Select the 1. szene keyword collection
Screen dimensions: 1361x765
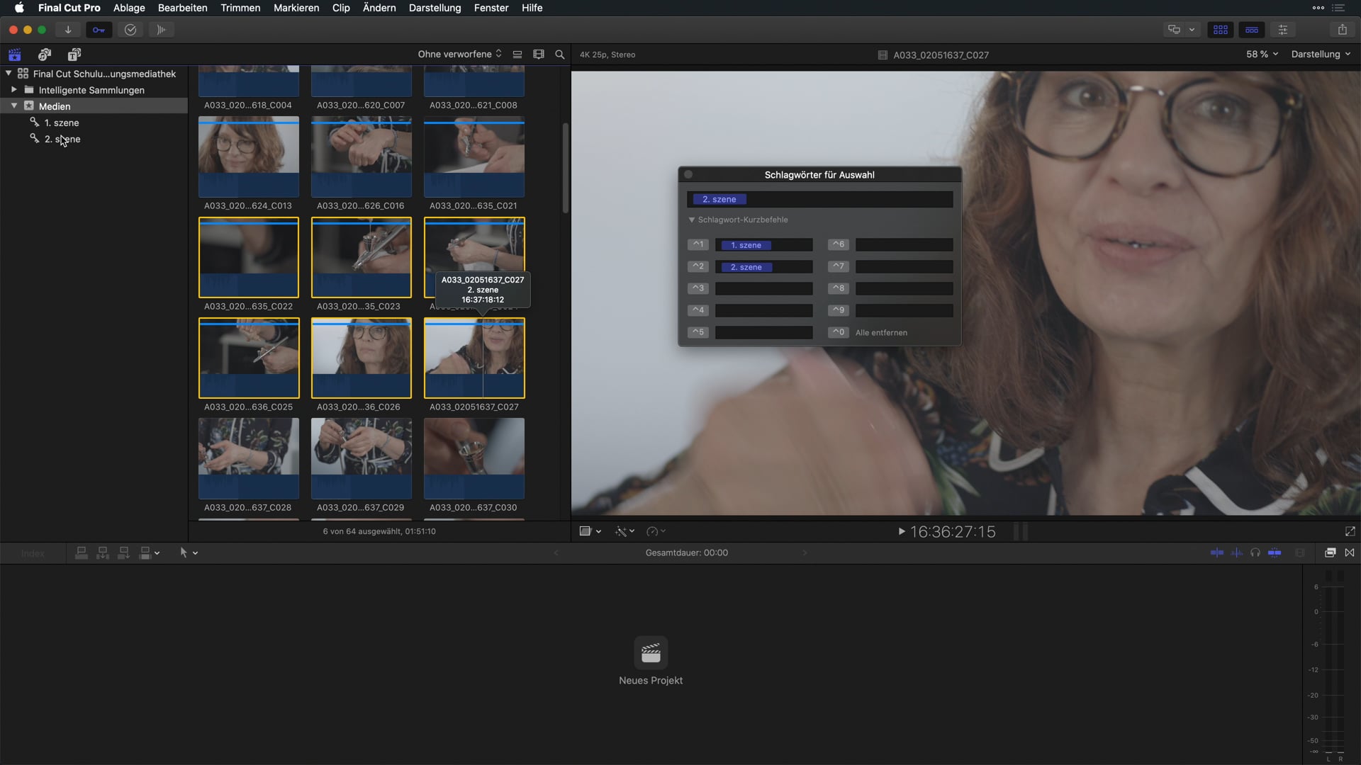(x=62, y=123)
